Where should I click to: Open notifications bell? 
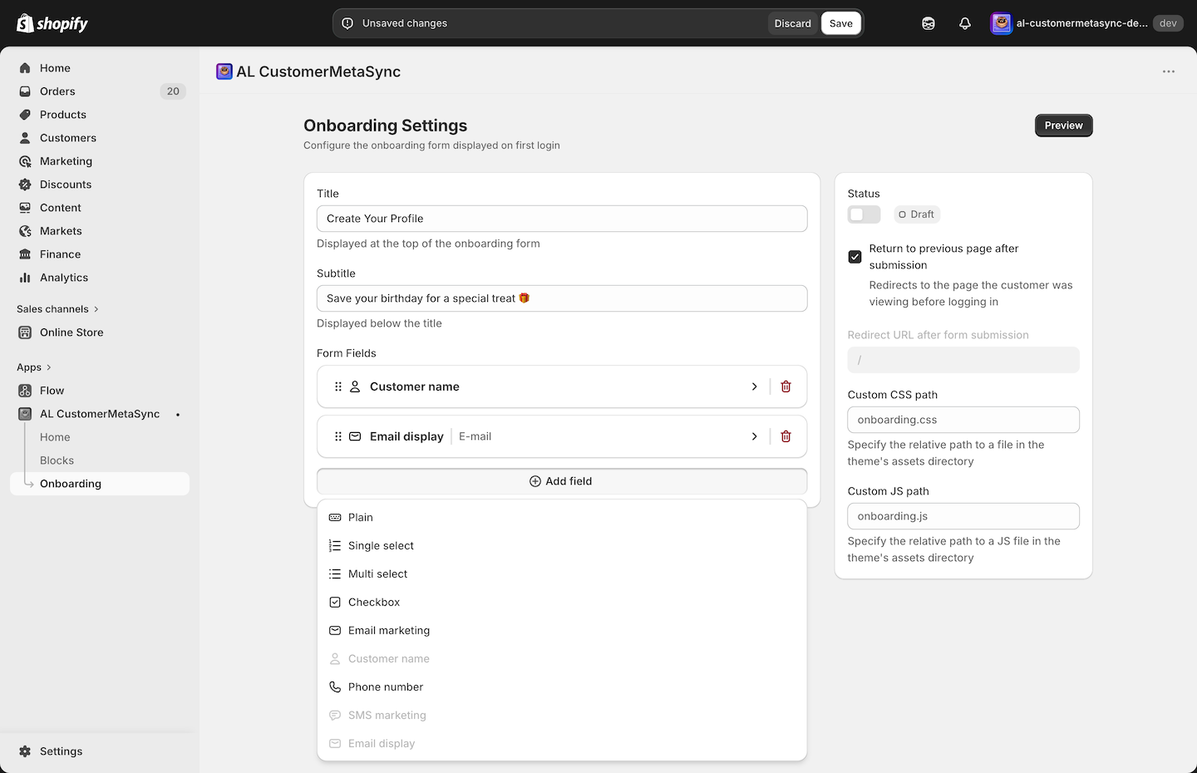[965, 23]
